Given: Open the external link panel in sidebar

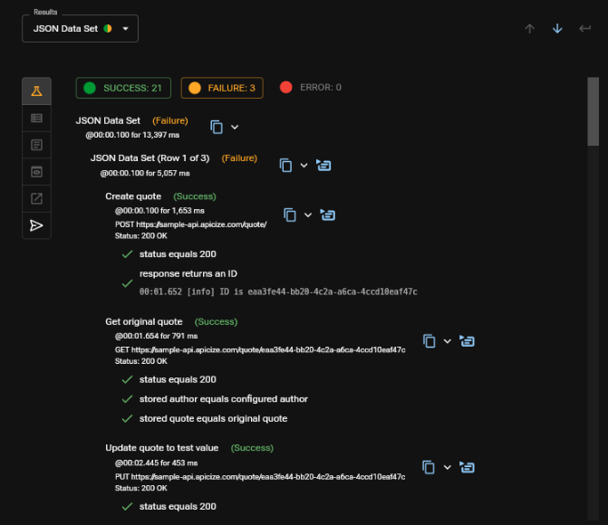Looking at the screenshot, I should [36, 198].
